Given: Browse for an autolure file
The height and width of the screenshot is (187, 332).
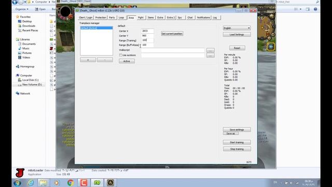Looking at the screenshot, I should (x=210, y=56).
